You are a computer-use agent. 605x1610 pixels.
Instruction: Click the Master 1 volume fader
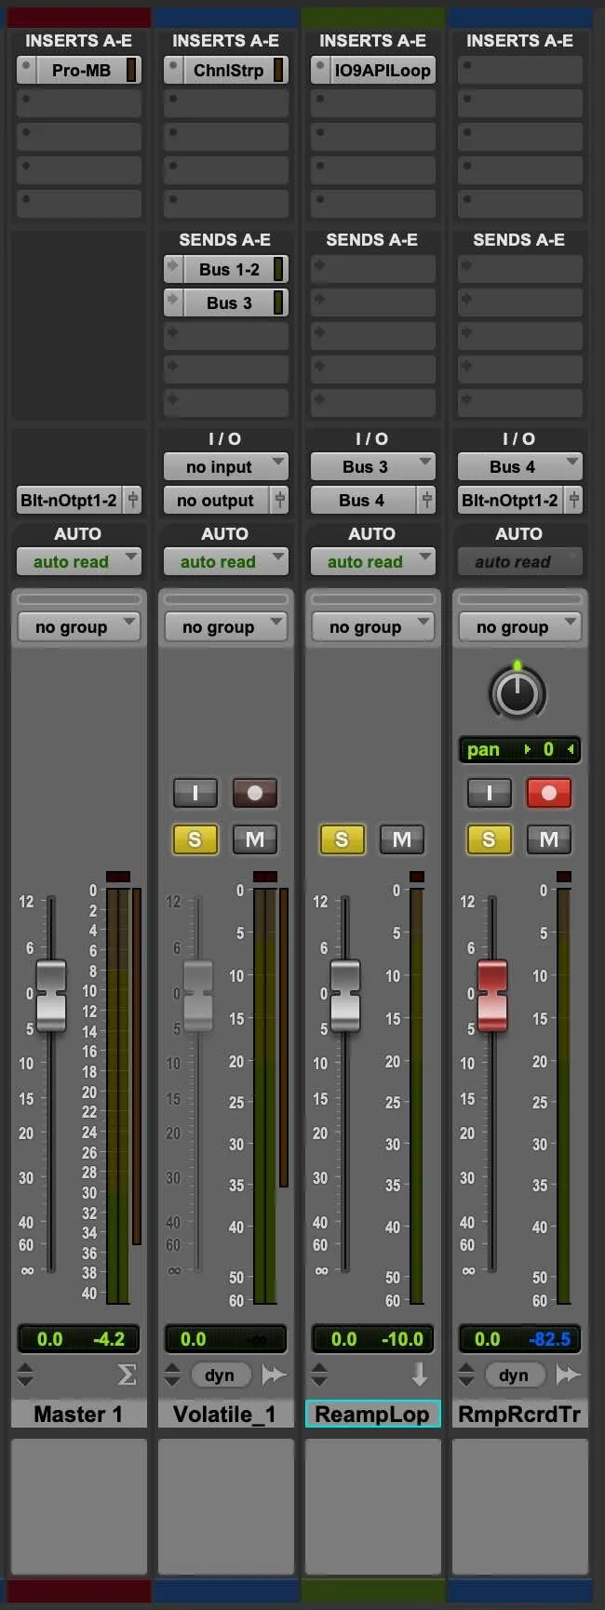click(51, 995)
